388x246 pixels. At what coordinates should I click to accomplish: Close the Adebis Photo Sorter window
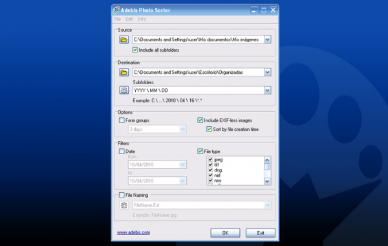pos(273,10)
